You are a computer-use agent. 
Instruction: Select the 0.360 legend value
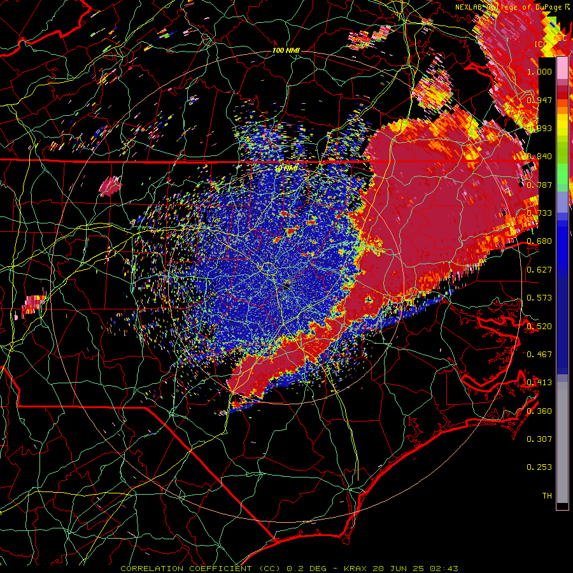pyautogui.click(x=539, y=411)
